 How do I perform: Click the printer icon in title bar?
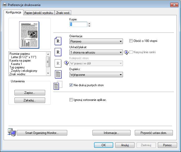(5, 5)
